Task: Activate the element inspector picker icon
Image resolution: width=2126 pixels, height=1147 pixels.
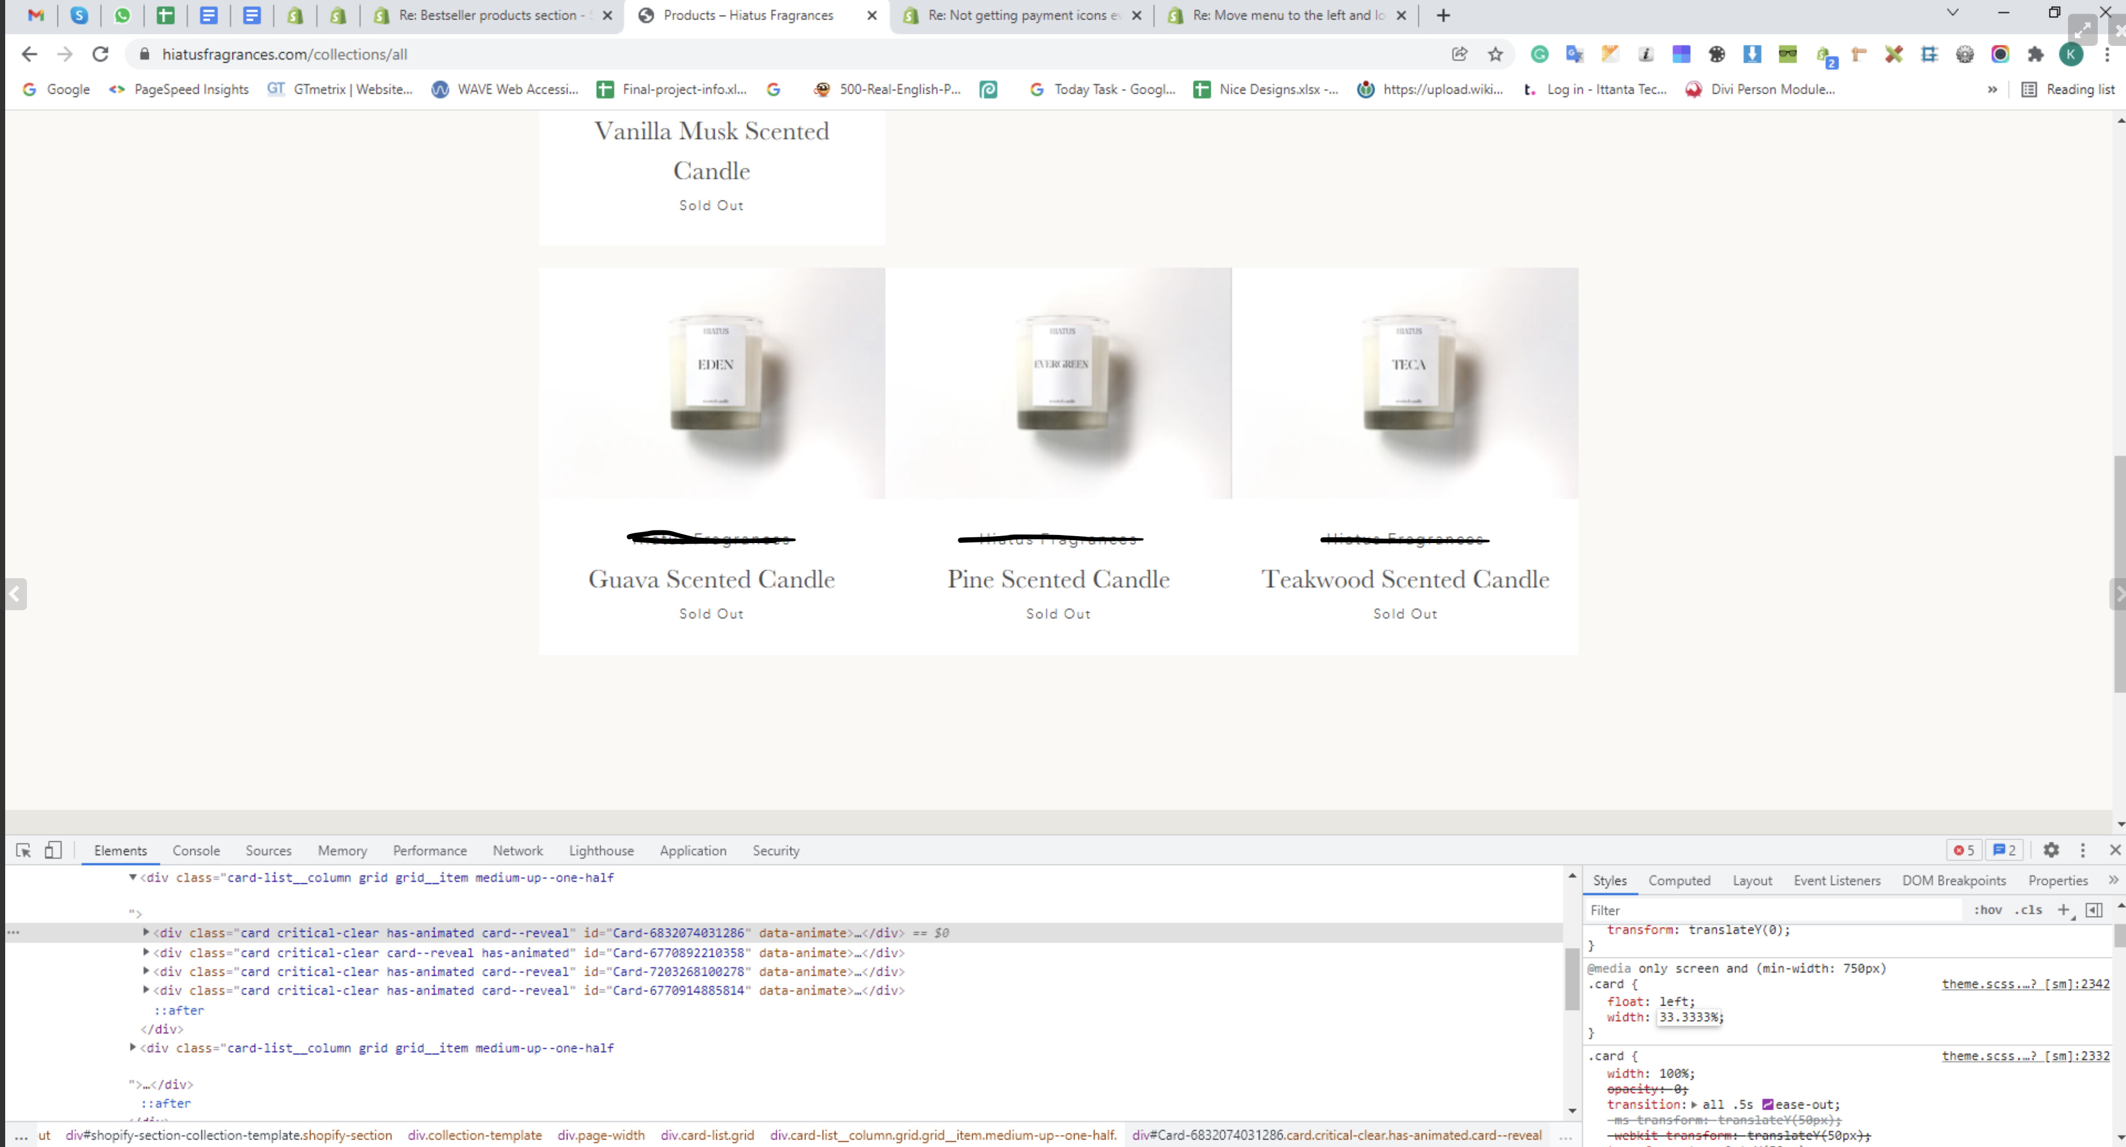Action: 23,850
